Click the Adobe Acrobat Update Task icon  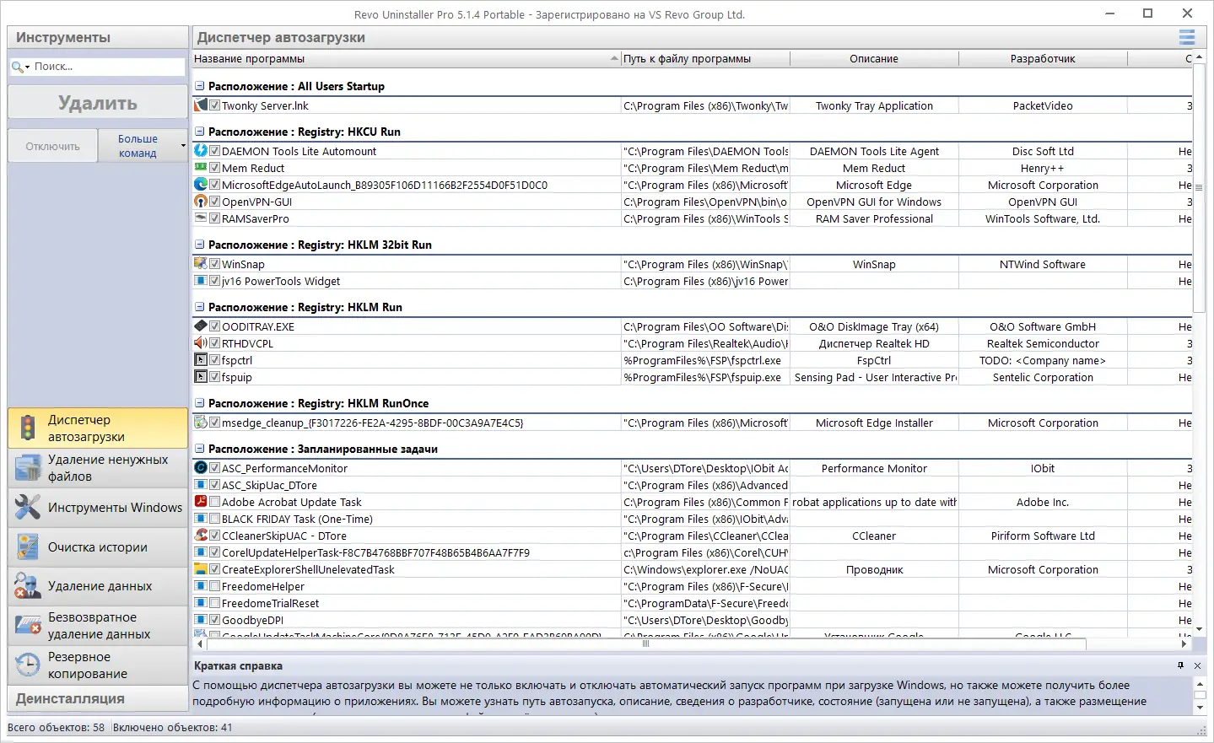[201, 502]
